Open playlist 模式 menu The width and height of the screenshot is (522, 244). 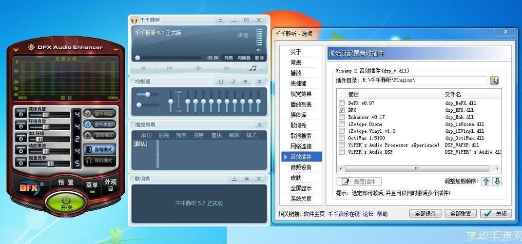click(251, 135)
